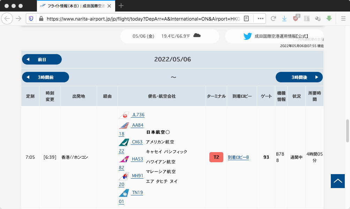The image size is (350, 209).
Task: Click the Japan Airlines tail logo
Action: (124, 115)
